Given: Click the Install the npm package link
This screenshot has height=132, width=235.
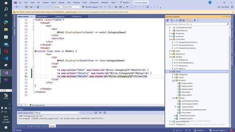Looking at the screenshot, I should [x=87, y=12].
